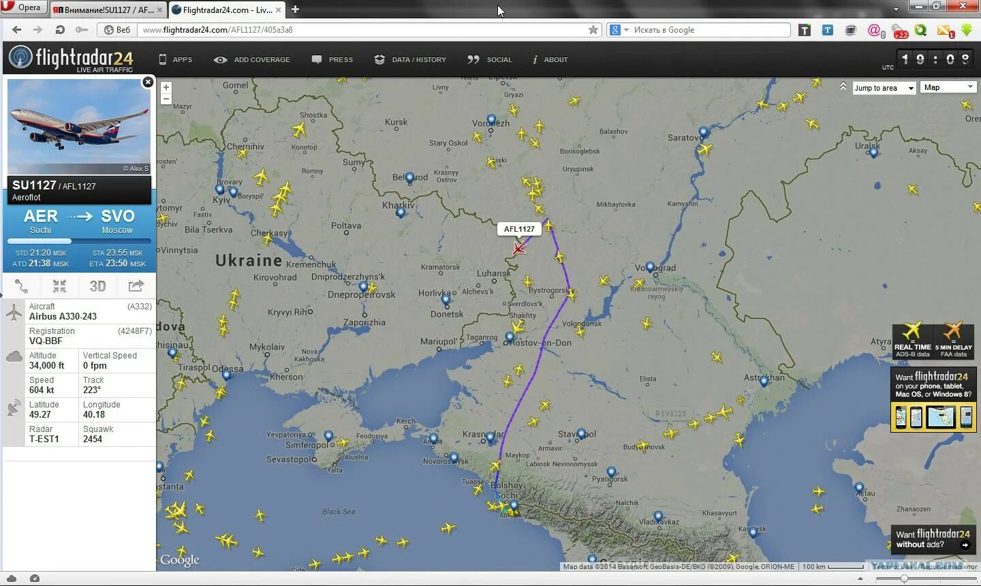Click the password key wand icon
The height and width of the screenshot is (586, 981).
coord(82,30)
